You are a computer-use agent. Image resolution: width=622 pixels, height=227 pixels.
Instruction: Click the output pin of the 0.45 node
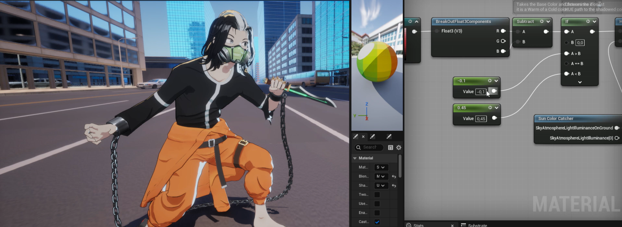point(494,118)
